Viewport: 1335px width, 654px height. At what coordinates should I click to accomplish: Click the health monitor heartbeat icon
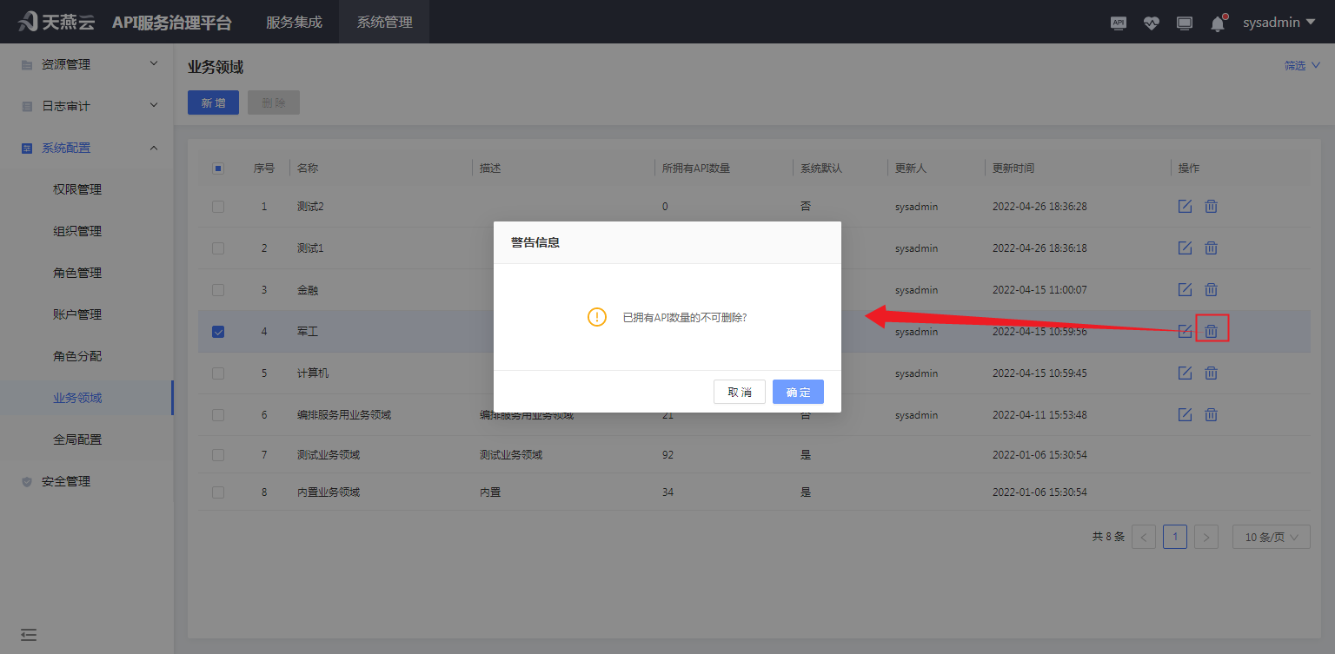pyautogui.click(x=1151, y=23)
